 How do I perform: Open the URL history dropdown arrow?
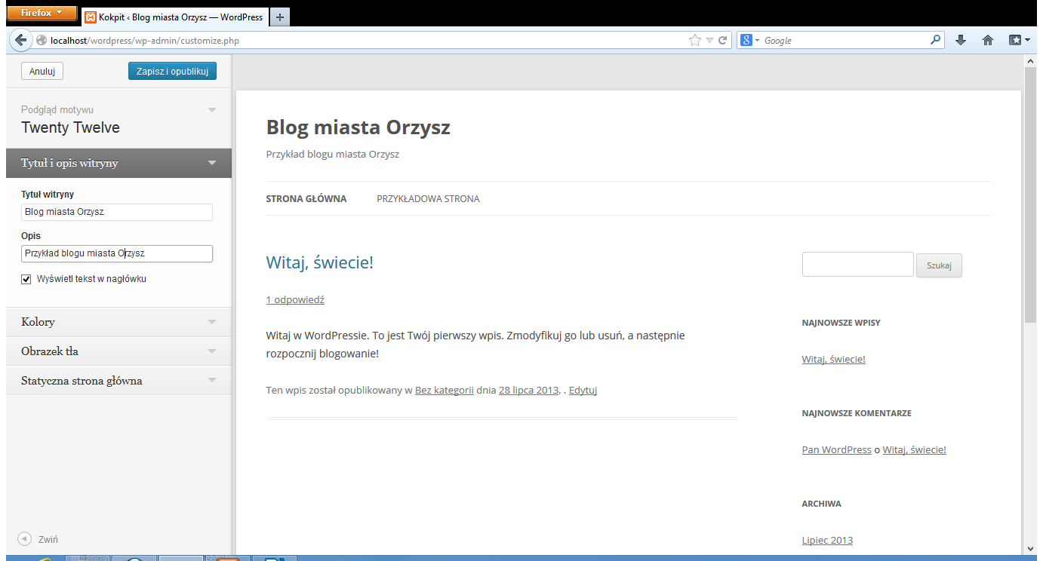[709, 41]
